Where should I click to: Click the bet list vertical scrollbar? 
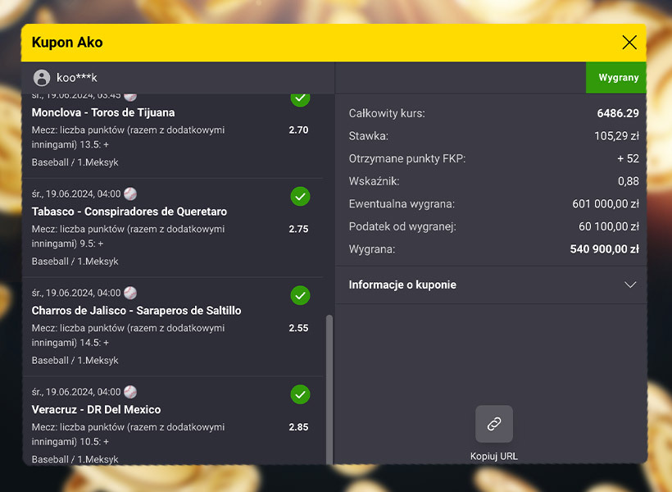click(x=329, y=389)
